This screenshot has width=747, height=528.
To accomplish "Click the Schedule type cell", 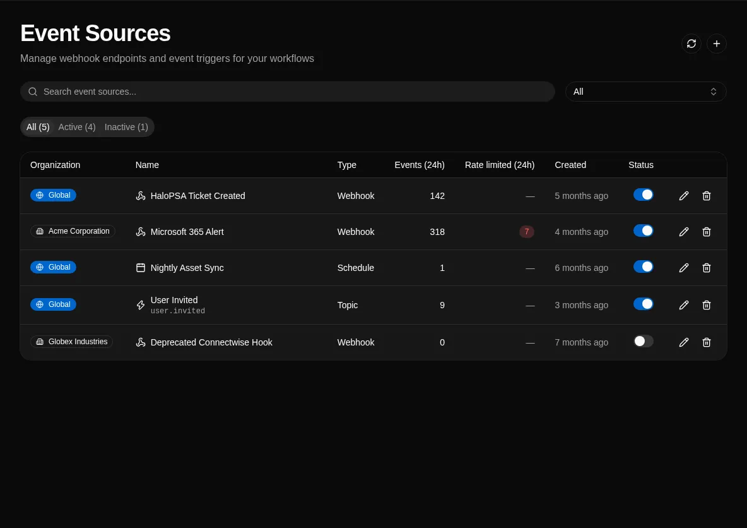I will click(355, 268).
